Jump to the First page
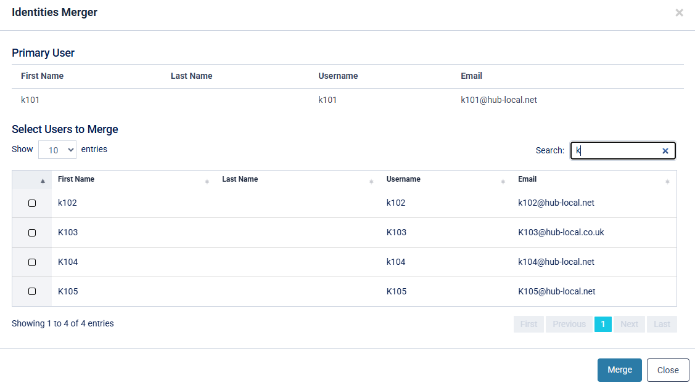The image size is (695, 388). click(528, 324)
